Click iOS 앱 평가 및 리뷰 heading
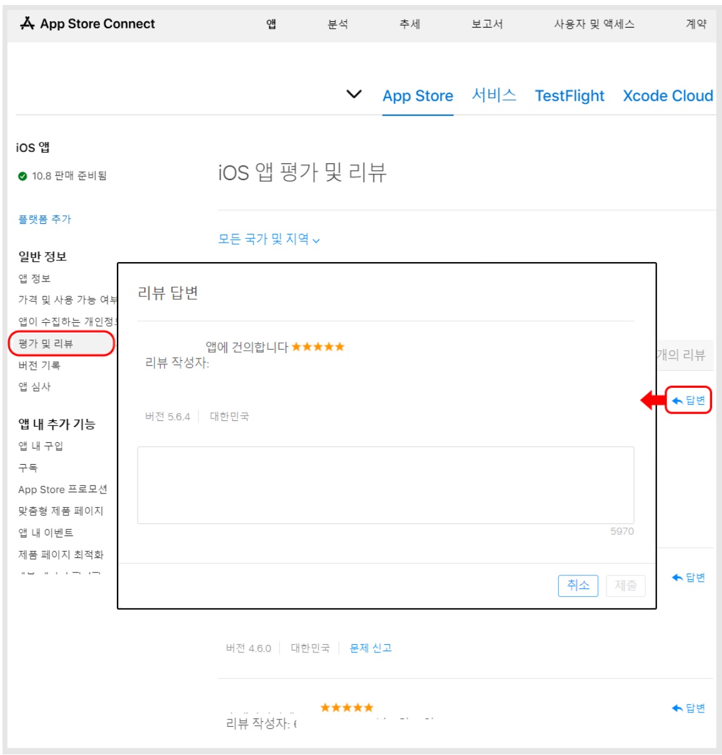 tap(303, 172)
